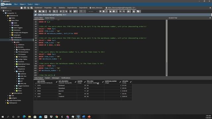This screenshot has width=212, height=119.
Task: Search objects icon in Browser header
Action: click(32, 8)
